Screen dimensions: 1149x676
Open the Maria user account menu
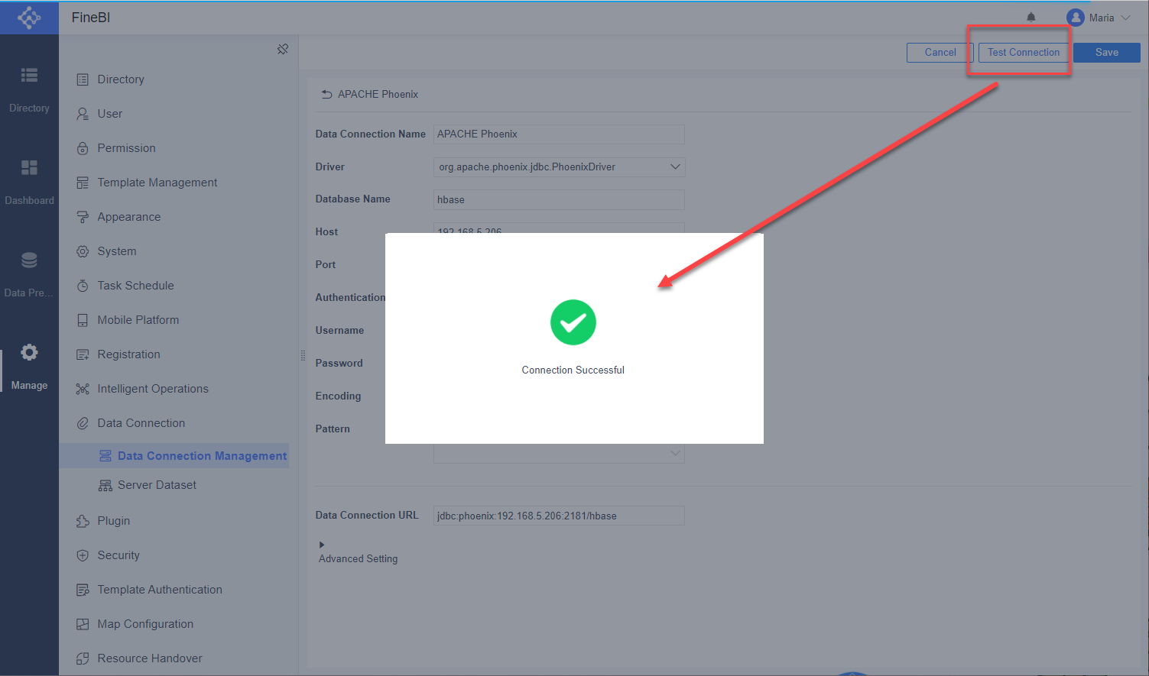1099,18
